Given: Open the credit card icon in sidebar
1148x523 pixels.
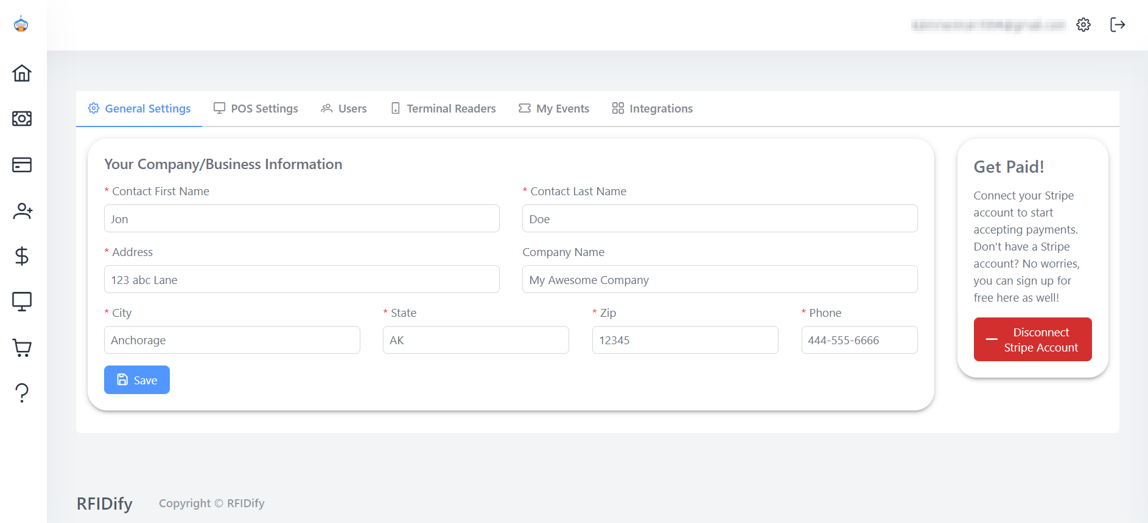Looking at the screenshot, I should (22, 165).
